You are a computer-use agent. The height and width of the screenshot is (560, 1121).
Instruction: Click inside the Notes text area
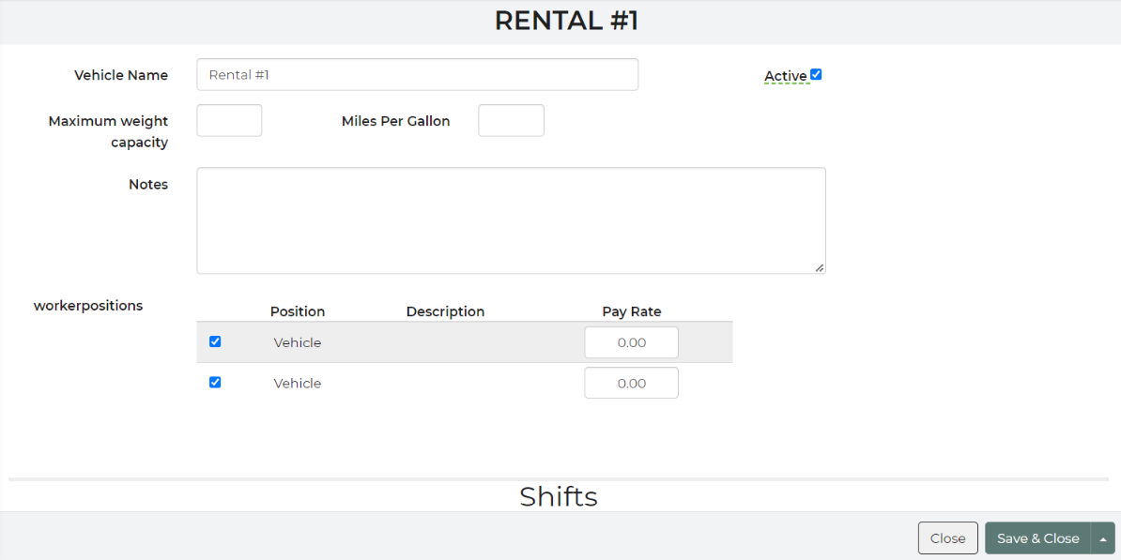pyautogui.click(x=511, y=220)
